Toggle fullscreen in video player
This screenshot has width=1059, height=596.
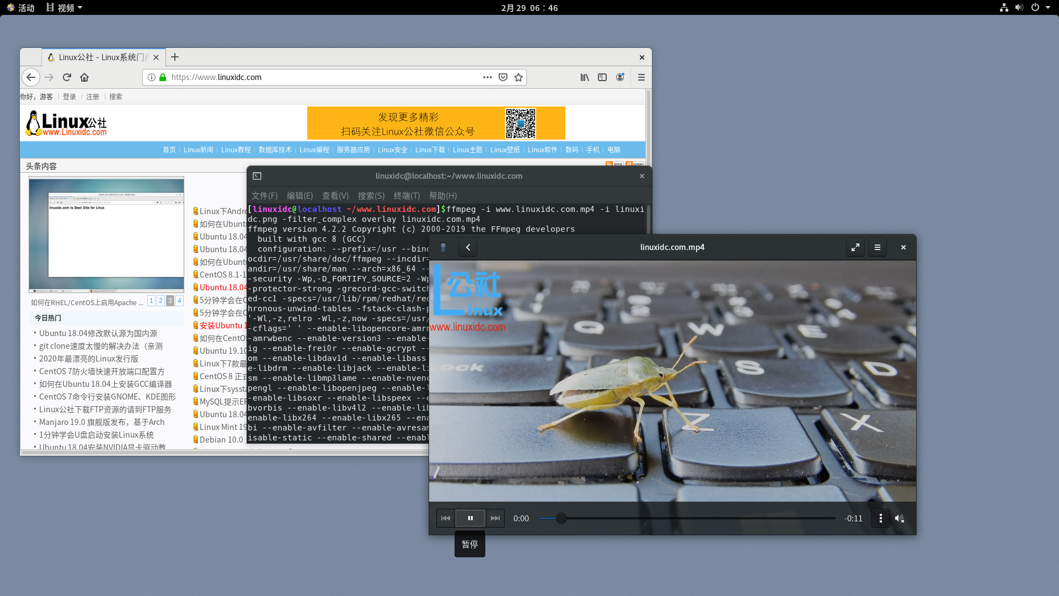tap(855, 247)
